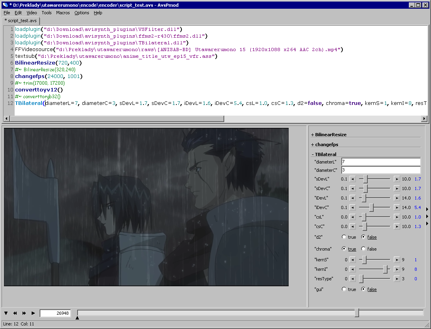Increase iDevL with its right arrow

(x=397, y=198)
